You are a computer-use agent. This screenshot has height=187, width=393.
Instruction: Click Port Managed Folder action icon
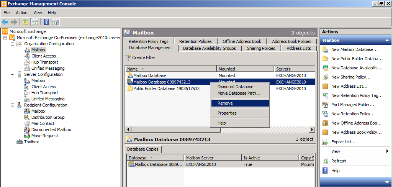(325, 105)
